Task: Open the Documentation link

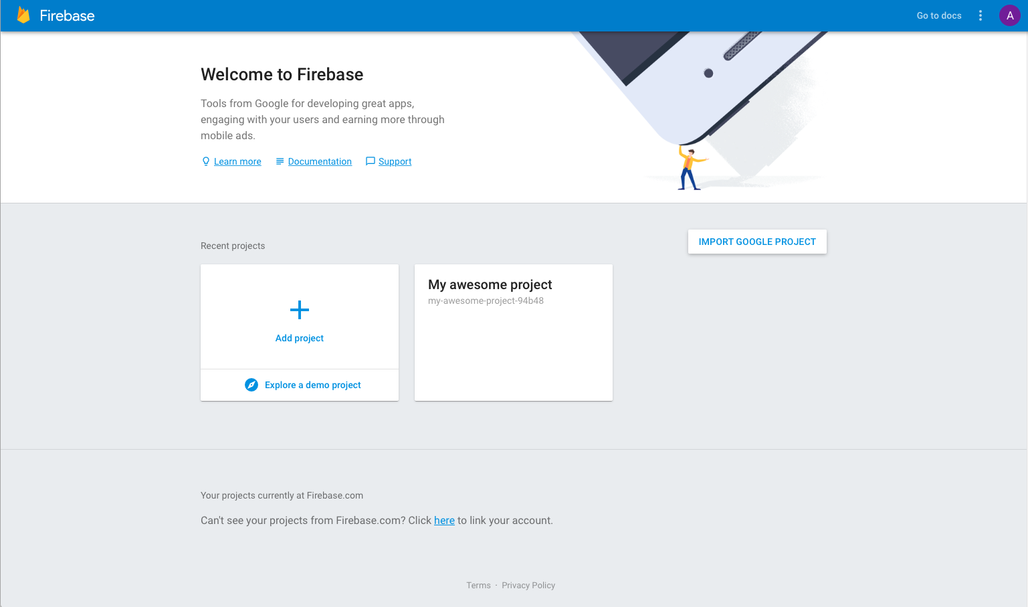Action: (320, 161)
